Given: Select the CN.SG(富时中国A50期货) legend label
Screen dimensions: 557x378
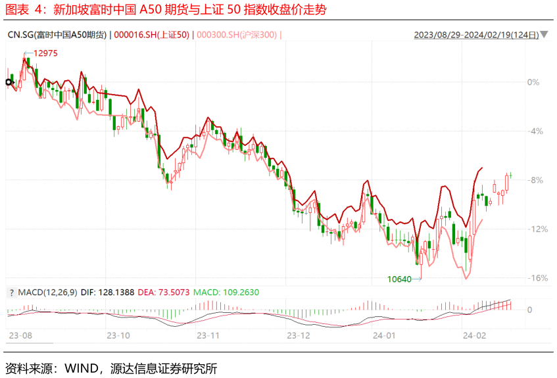Looking at the screenshot, I should click(x=57, y=35).
